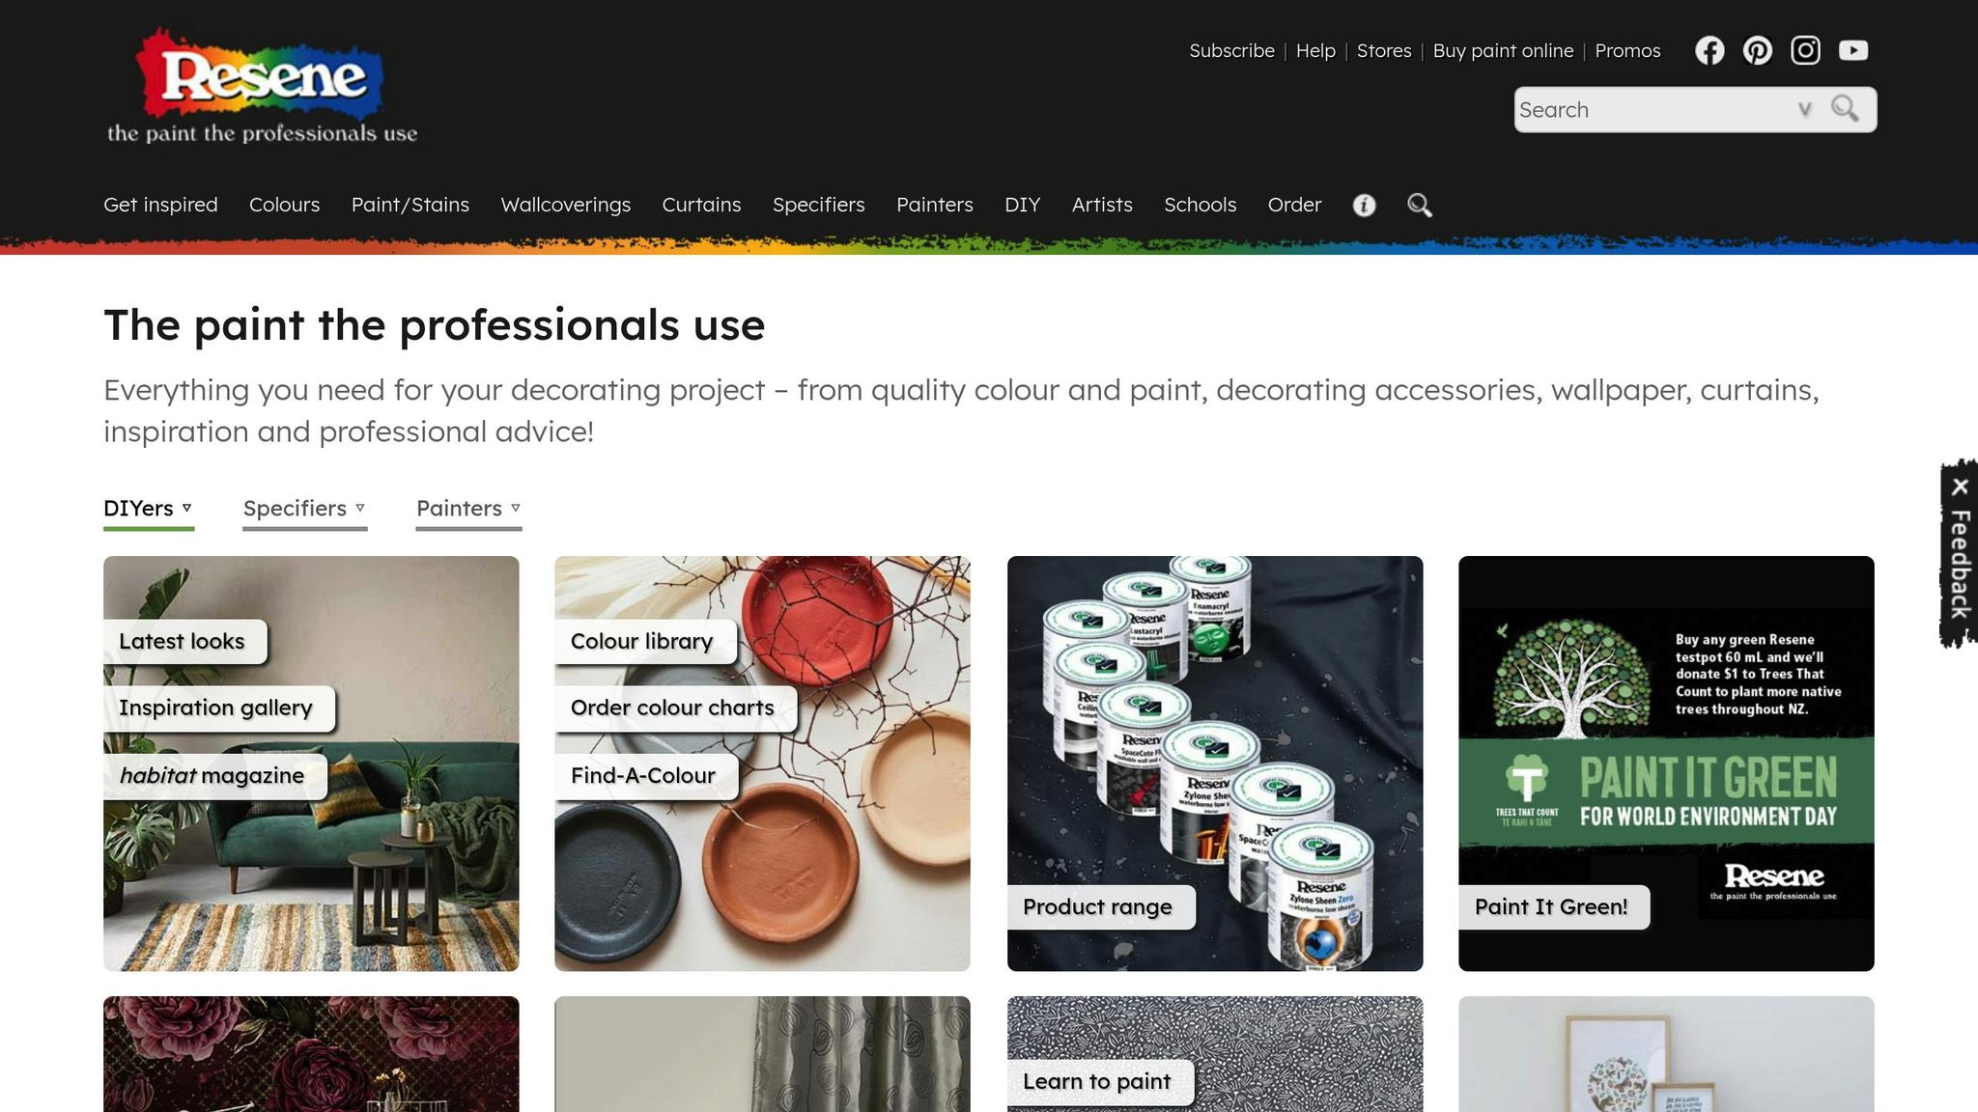This screenshot has height=1112, width=1978.
Task: Click the Latest looks button
Action: pyautogui.click(x=184, y=641)
